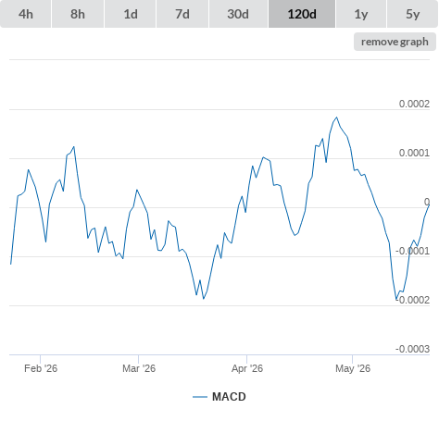This screenshot has width=439, height=421.
Task: Click the -0.0003 y-axis label
Action: (412, 349)
